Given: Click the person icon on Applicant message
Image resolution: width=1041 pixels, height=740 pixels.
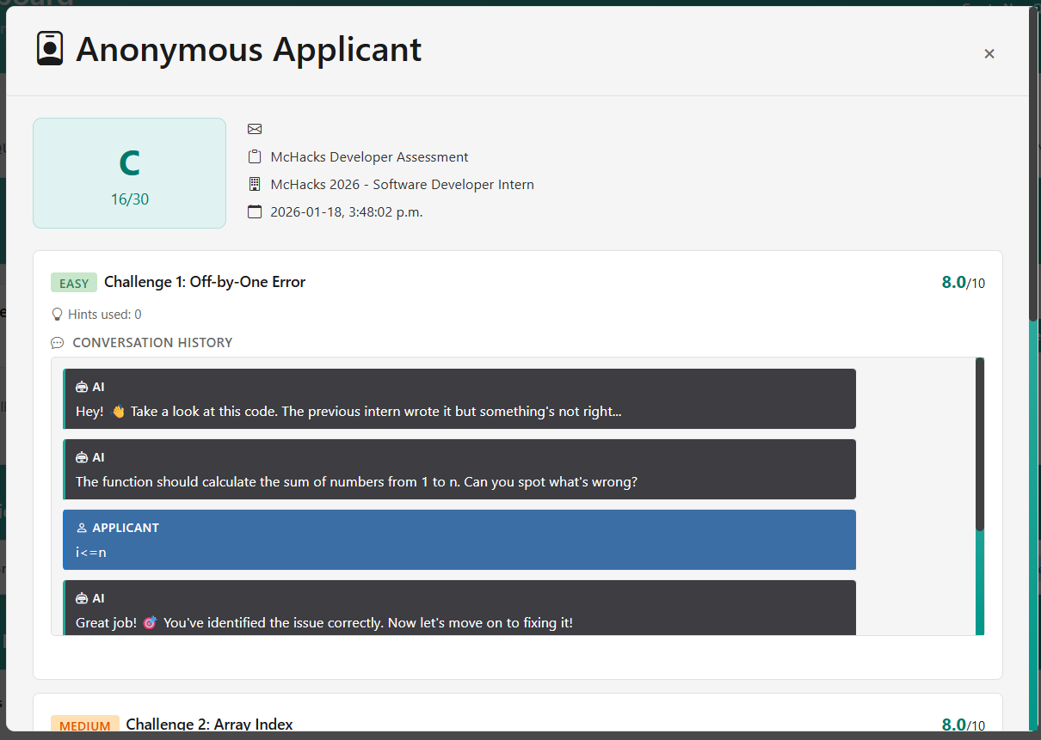Looking at the screenshot, I should click(82, 528).
